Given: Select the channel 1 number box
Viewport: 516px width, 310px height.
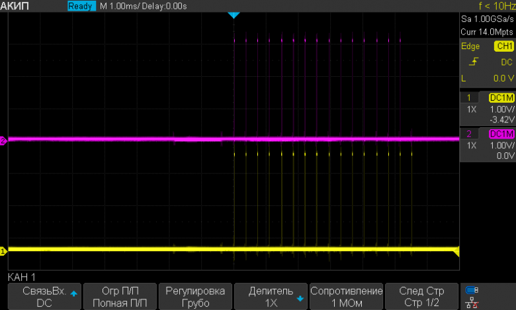Looking at the screenshot, I should [x=469, y=97].
